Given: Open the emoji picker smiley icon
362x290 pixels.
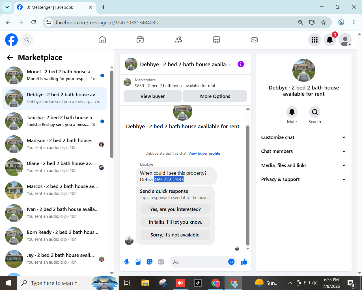Looking at the screenshot, I should tap(231, 262).
